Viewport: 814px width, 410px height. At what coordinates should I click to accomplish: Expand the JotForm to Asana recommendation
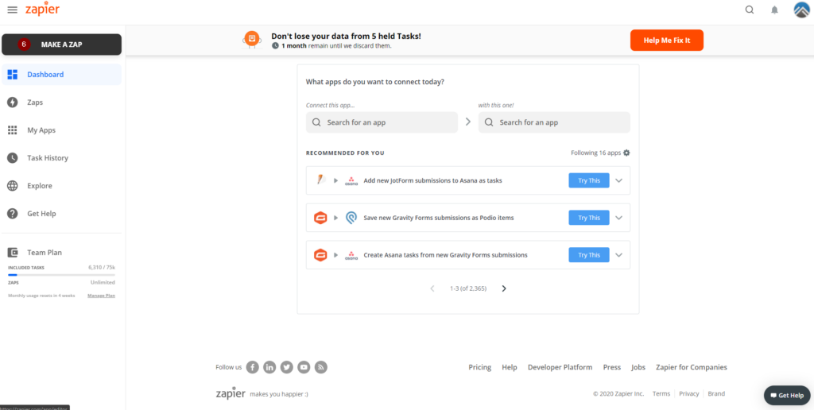[618, 180]
